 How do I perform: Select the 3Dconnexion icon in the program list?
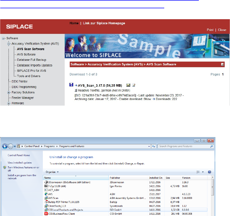(46, 182)
